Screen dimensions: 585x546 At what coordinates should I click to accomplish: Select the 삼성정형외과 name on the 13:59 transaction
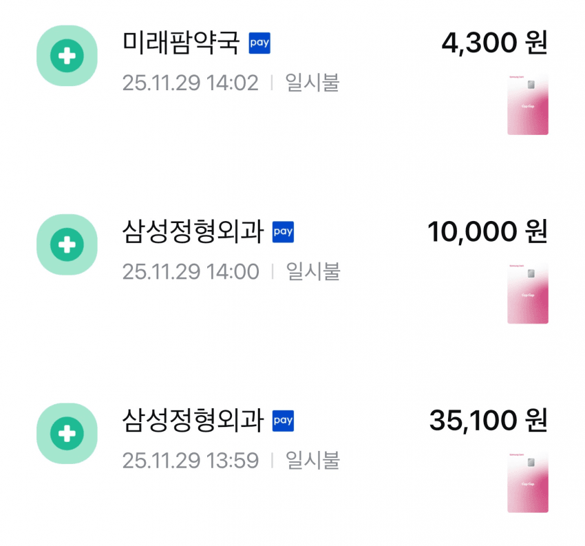193,421
